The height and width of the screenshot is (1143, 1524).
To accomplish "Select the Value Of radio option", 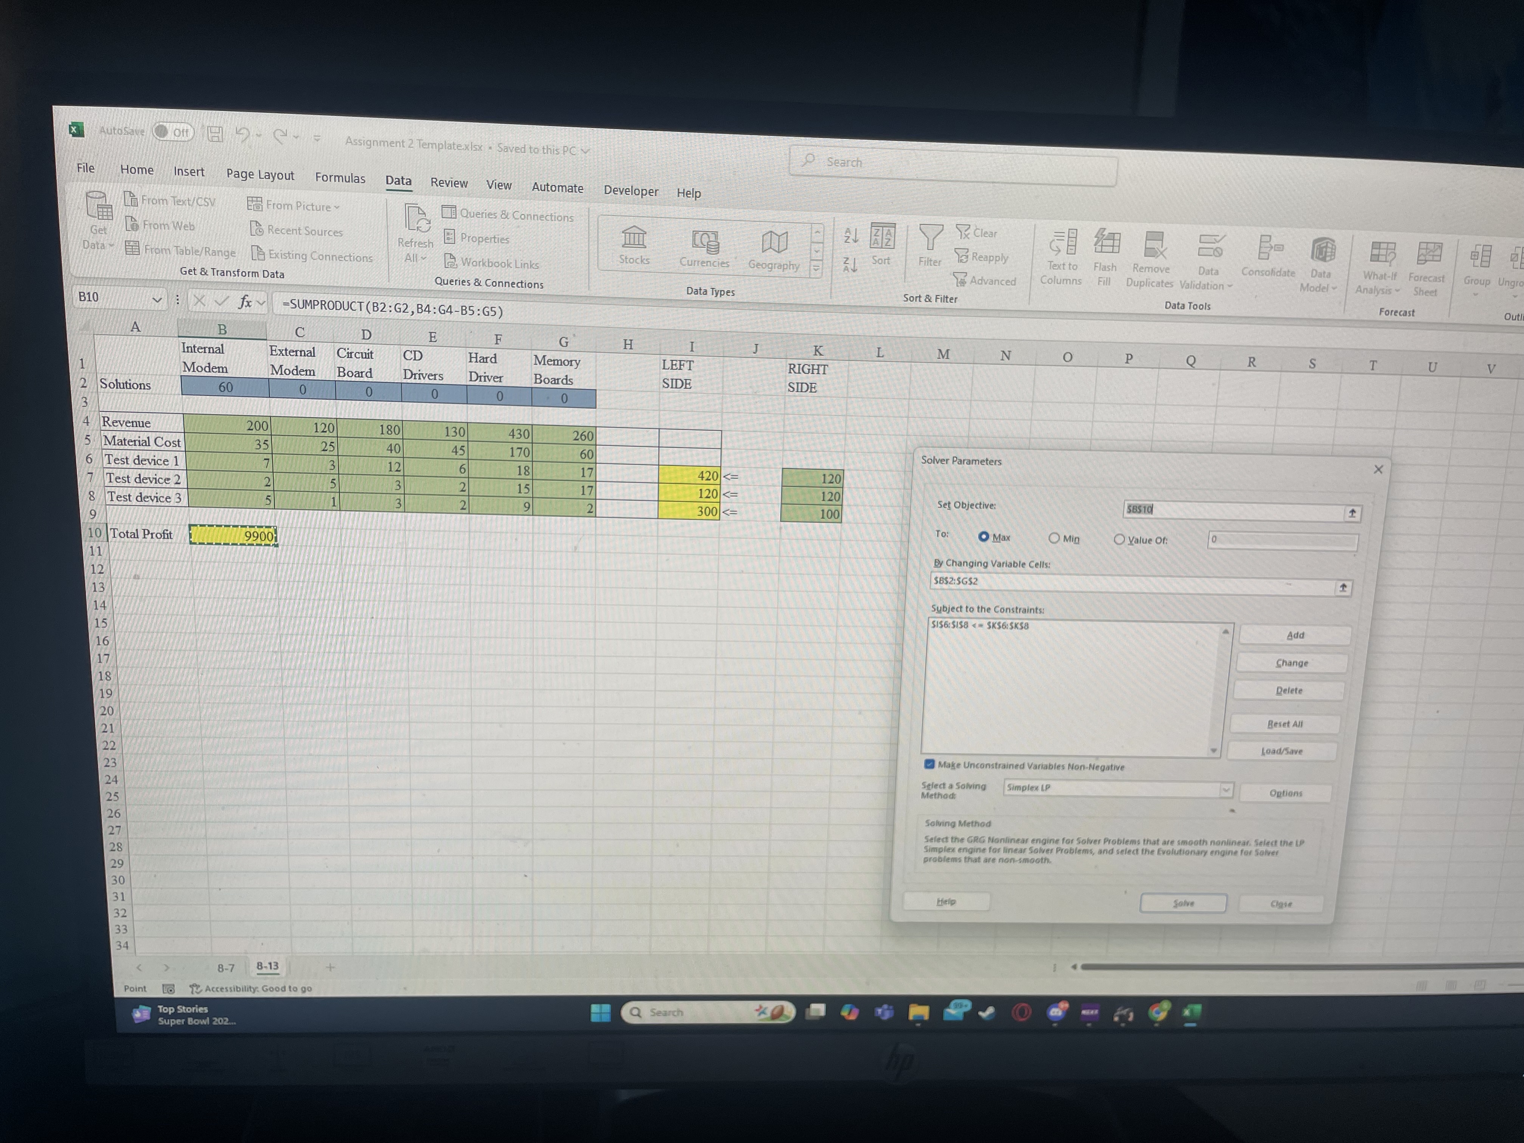I will pos(1119,539).
